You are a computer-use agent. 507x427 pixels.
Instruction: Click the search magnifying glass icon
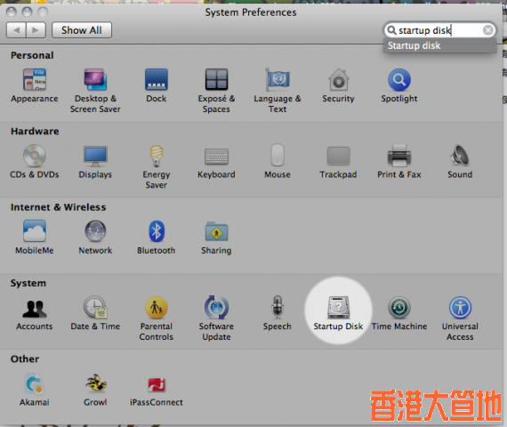pos(391,30)
